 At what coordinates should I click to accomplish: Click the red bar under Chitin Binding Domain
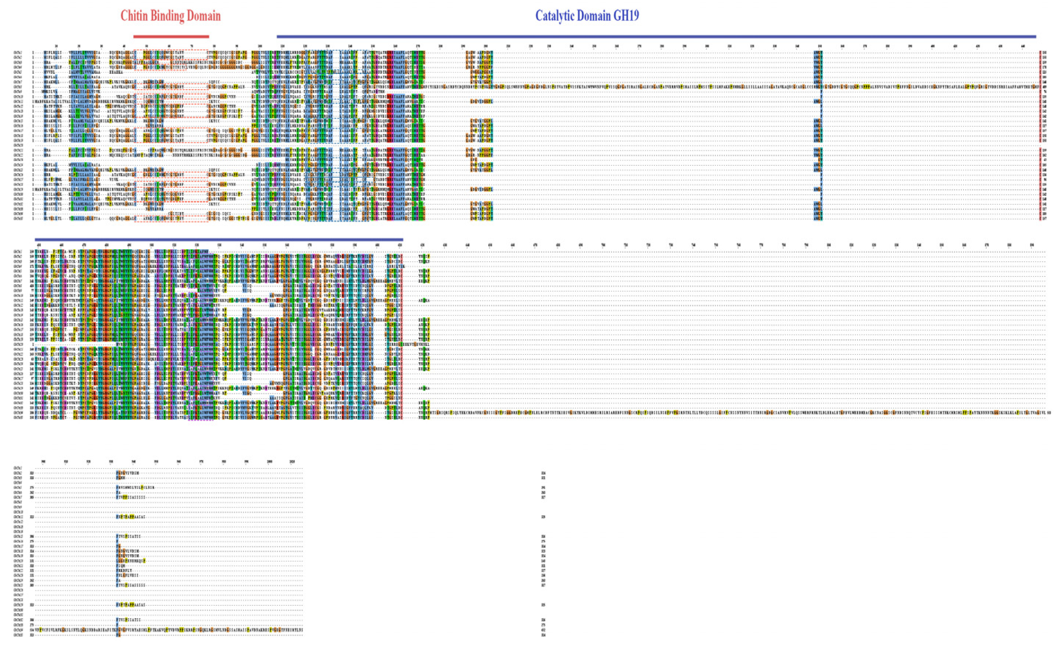[171, 36]
